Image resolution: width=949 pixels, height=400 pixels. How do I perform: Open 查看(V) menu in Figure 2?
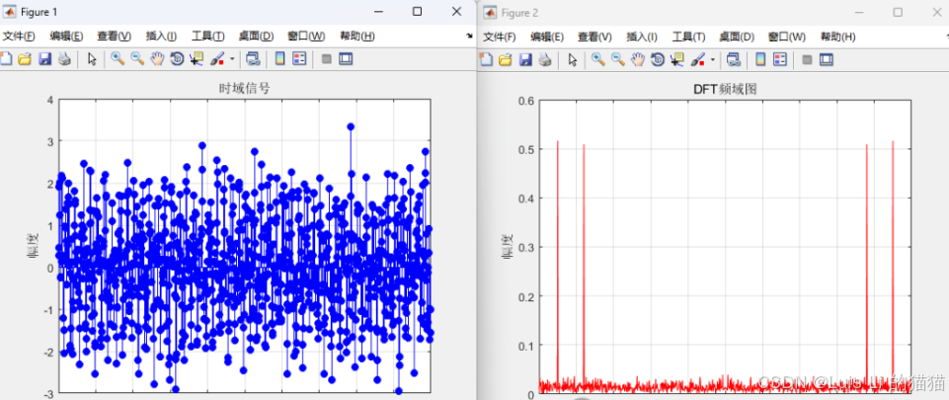(594, 37)
